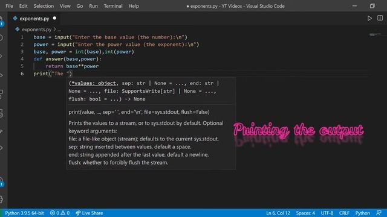Open the Edit menu
Image resolution: width=387 pixels, height=217 pixels.
click(x=23, y=6)
